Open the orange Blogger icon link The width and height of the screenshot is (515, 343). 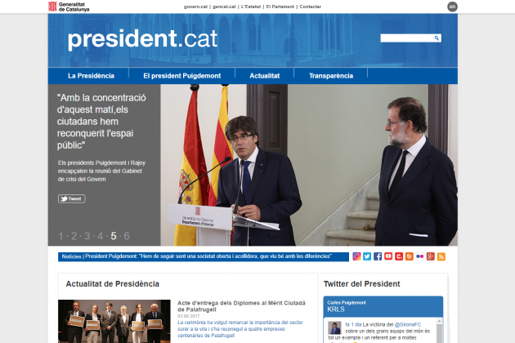click(x=410, y=256)
